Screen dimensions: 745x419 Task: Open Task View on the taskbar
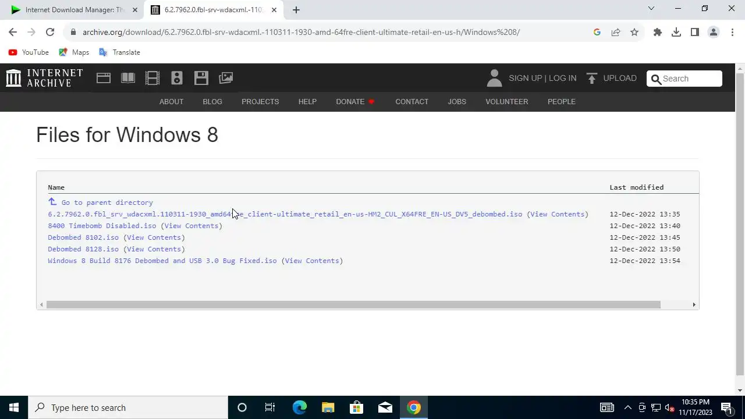270,407
